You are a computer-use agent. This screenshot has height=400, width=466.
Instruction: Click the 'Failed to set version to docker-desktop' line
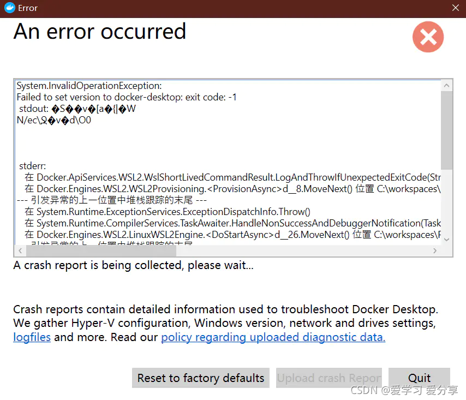coord(127,97)
